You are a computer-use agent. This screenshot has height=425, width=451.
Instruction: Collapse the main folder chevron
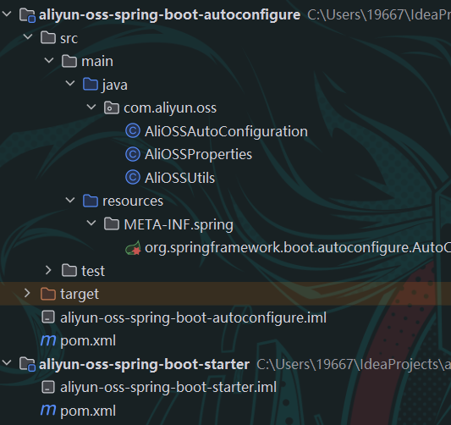pyautogui.click(x=49, y=60)
